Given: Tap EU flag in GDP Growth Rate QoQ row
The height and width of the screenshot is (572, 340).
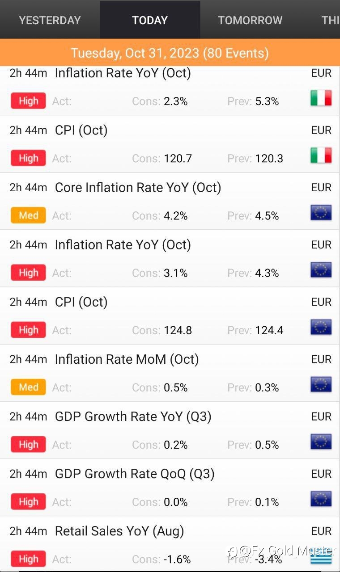Looking at the screenshot, I should (321, 499).
